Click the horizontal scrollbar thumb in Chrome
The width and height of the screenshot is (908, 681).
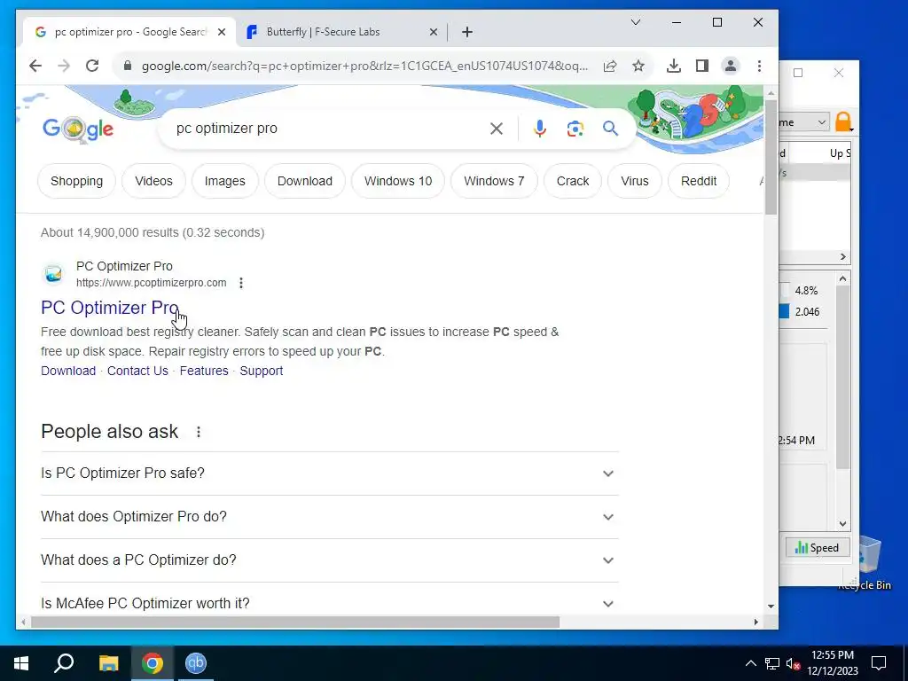click(295, 622)
